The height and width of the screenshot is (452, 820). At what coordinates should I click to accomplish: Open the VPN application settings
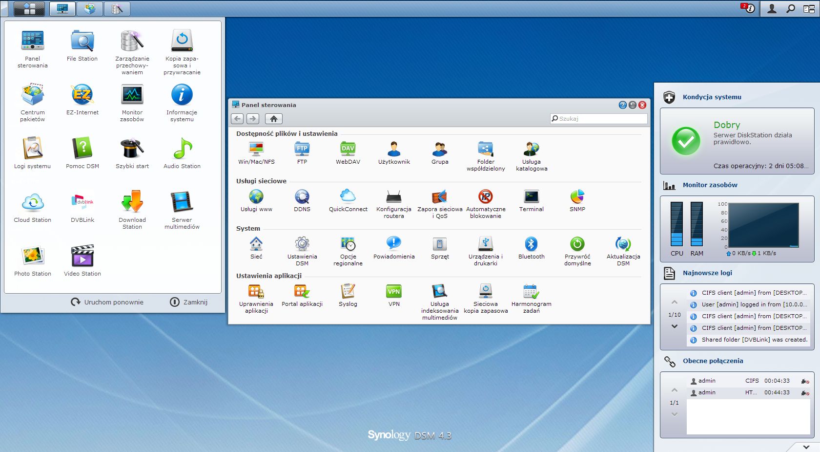[x=393, y=292]
